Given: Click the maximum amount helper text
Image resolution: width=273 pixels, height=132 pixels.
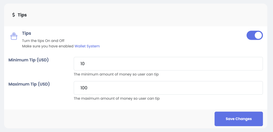Looking at the screenshot, I should click(x=117, y=99).
